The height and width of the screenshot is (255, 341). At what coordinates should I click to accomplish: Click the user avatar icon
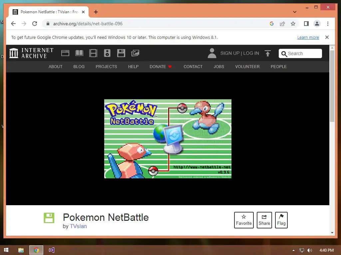[x=212, y=53]
